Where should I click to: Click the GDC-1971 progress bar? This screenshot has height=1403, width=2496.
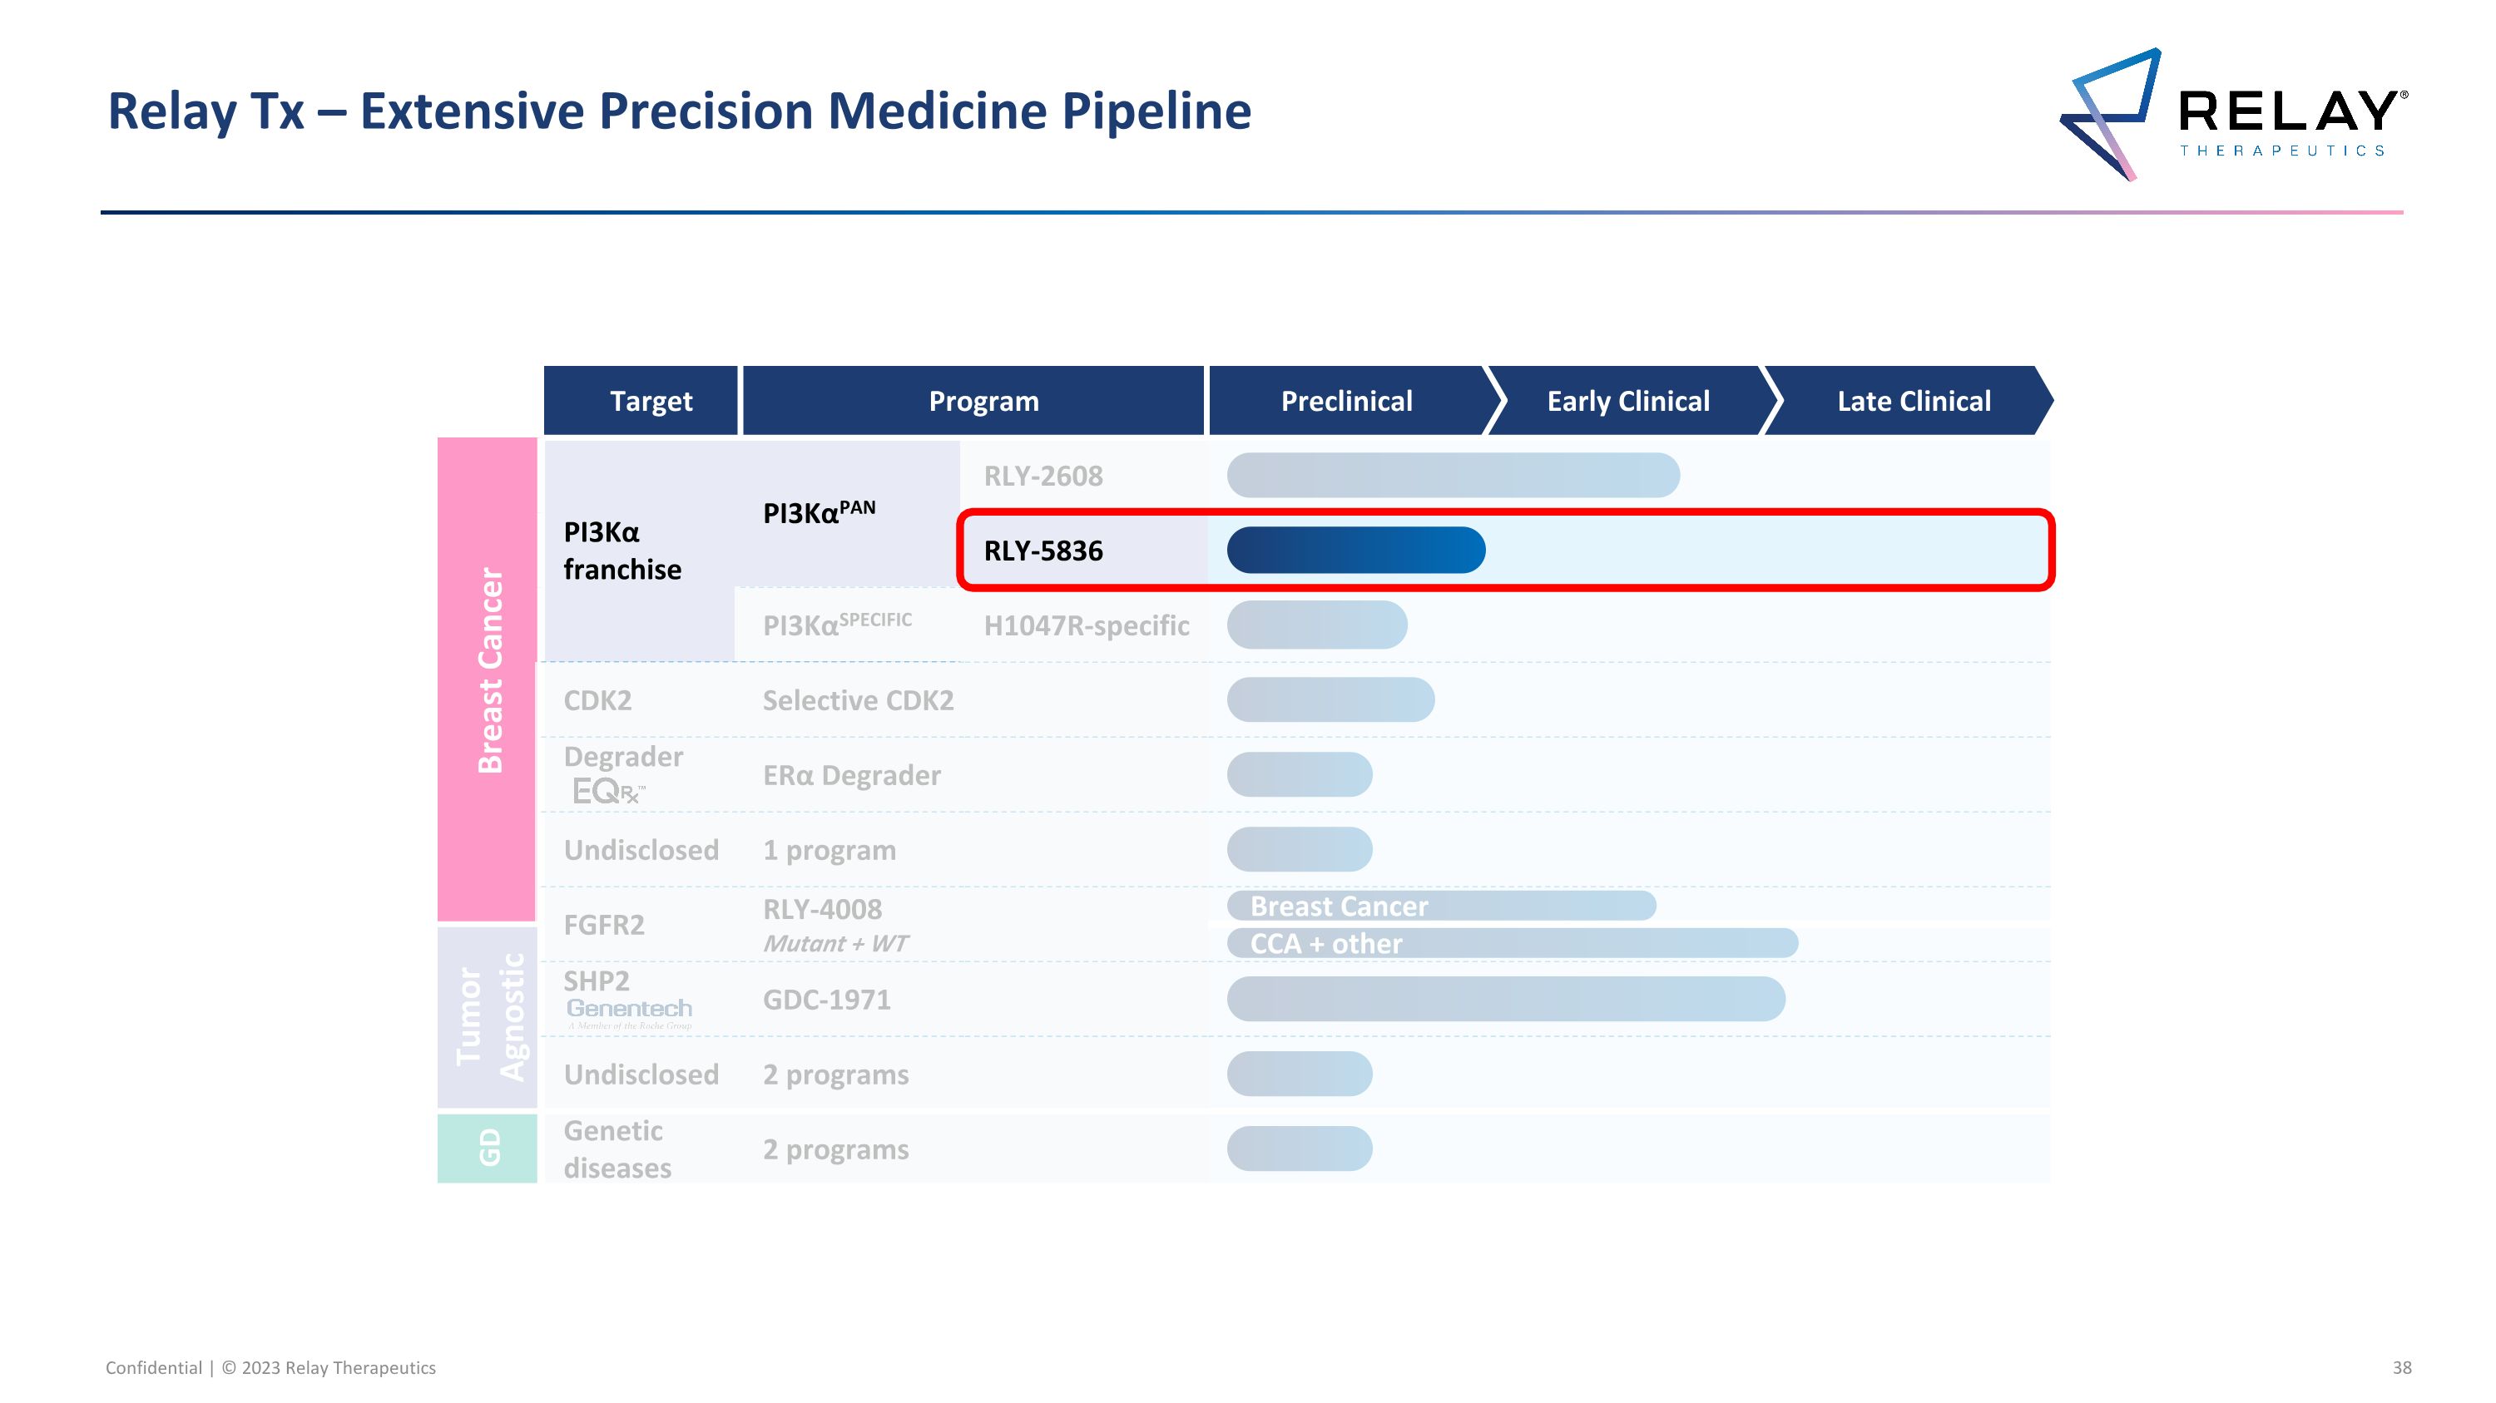pos(1506,1000)
